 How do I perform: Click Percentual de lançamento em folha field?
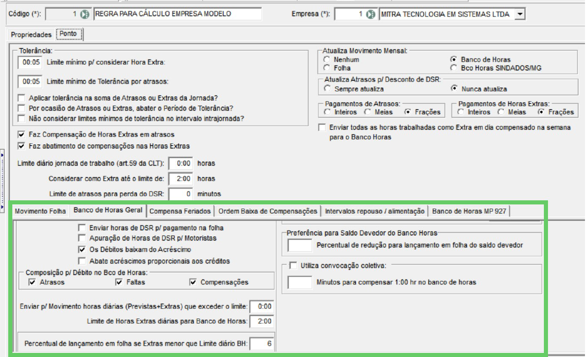tap(261, 344)
